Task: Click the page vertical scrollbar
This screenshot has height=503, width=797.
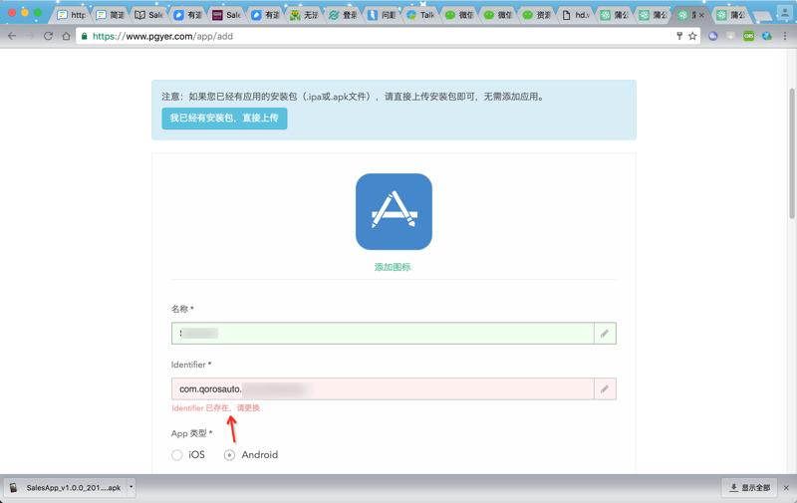Action: coord(792,153)
